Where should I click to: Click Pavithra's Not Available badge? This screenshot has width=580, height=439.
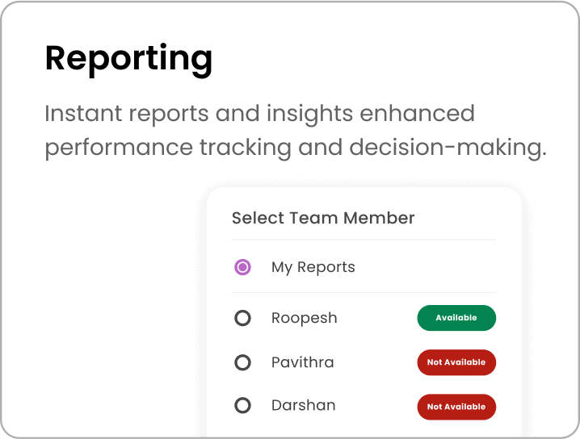point(456,362)
